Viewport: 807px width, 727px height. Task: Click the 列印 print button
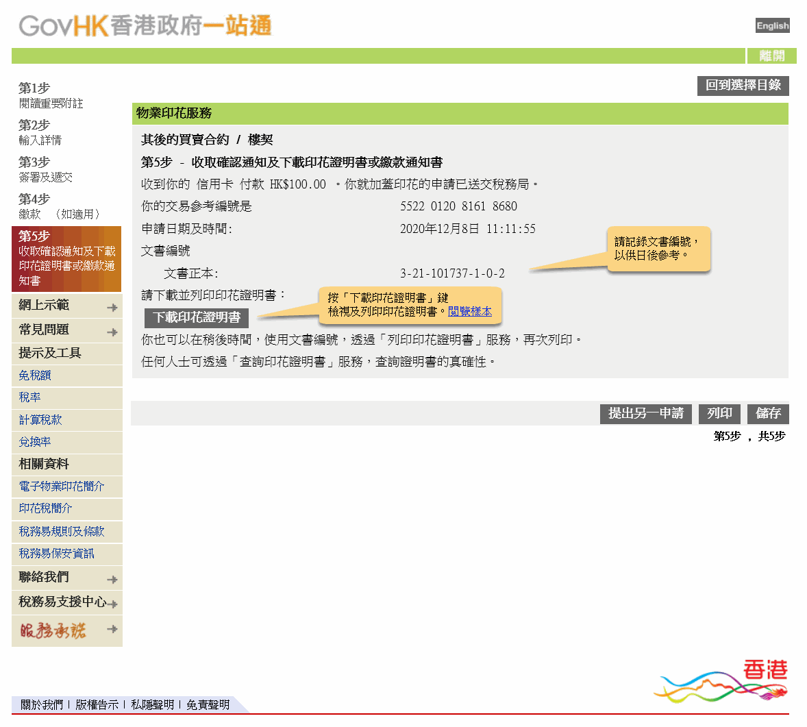(x=719, y=414)
